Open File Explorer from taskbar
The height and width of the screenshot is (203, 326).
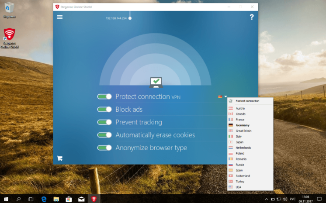coord(56,199)
